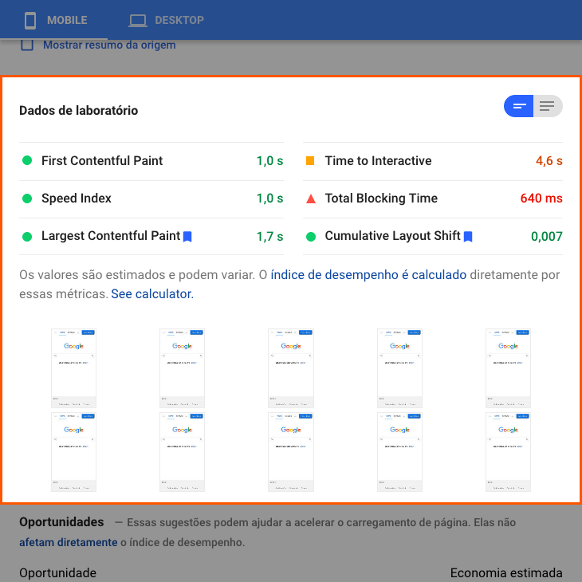Screen dimensions: 582x582
Task: Click the last thumbnail in the top filmstrip row
Action: [x=508, y=368]
